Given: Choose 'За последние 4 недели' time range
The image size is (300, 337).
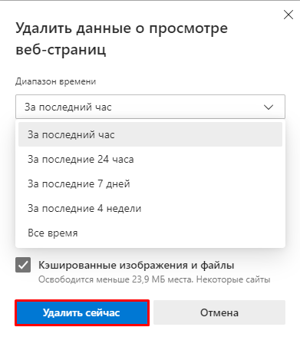Looking at the screenshot, I should pos(150,208).
